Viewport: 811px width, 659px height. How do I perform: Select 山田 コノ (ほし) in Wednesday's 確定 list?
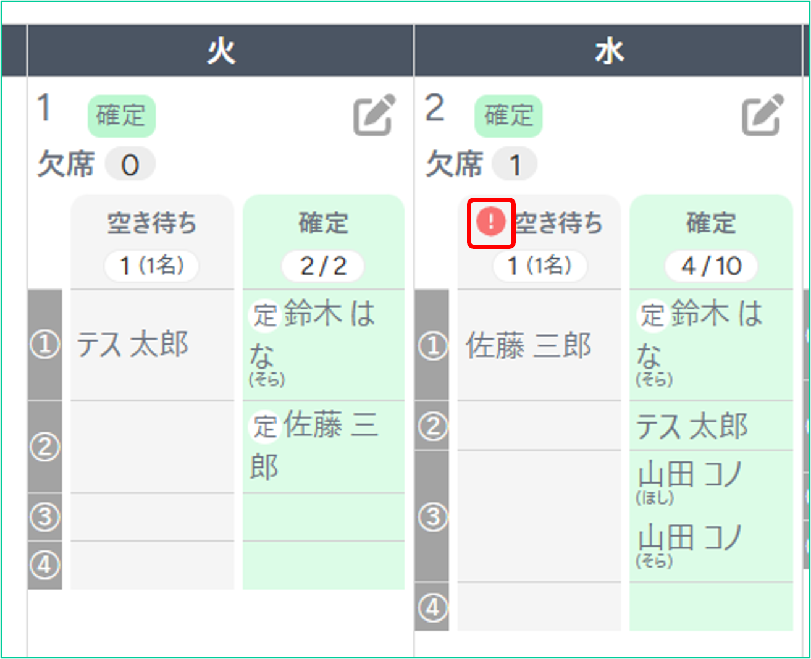pos(689,481)
